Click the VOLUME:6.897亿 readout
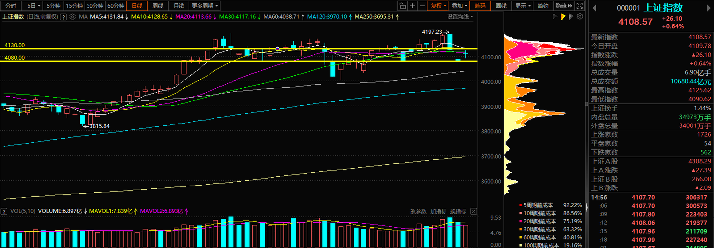This screenshot has width=714, height=248. click(x=59, y=211)
